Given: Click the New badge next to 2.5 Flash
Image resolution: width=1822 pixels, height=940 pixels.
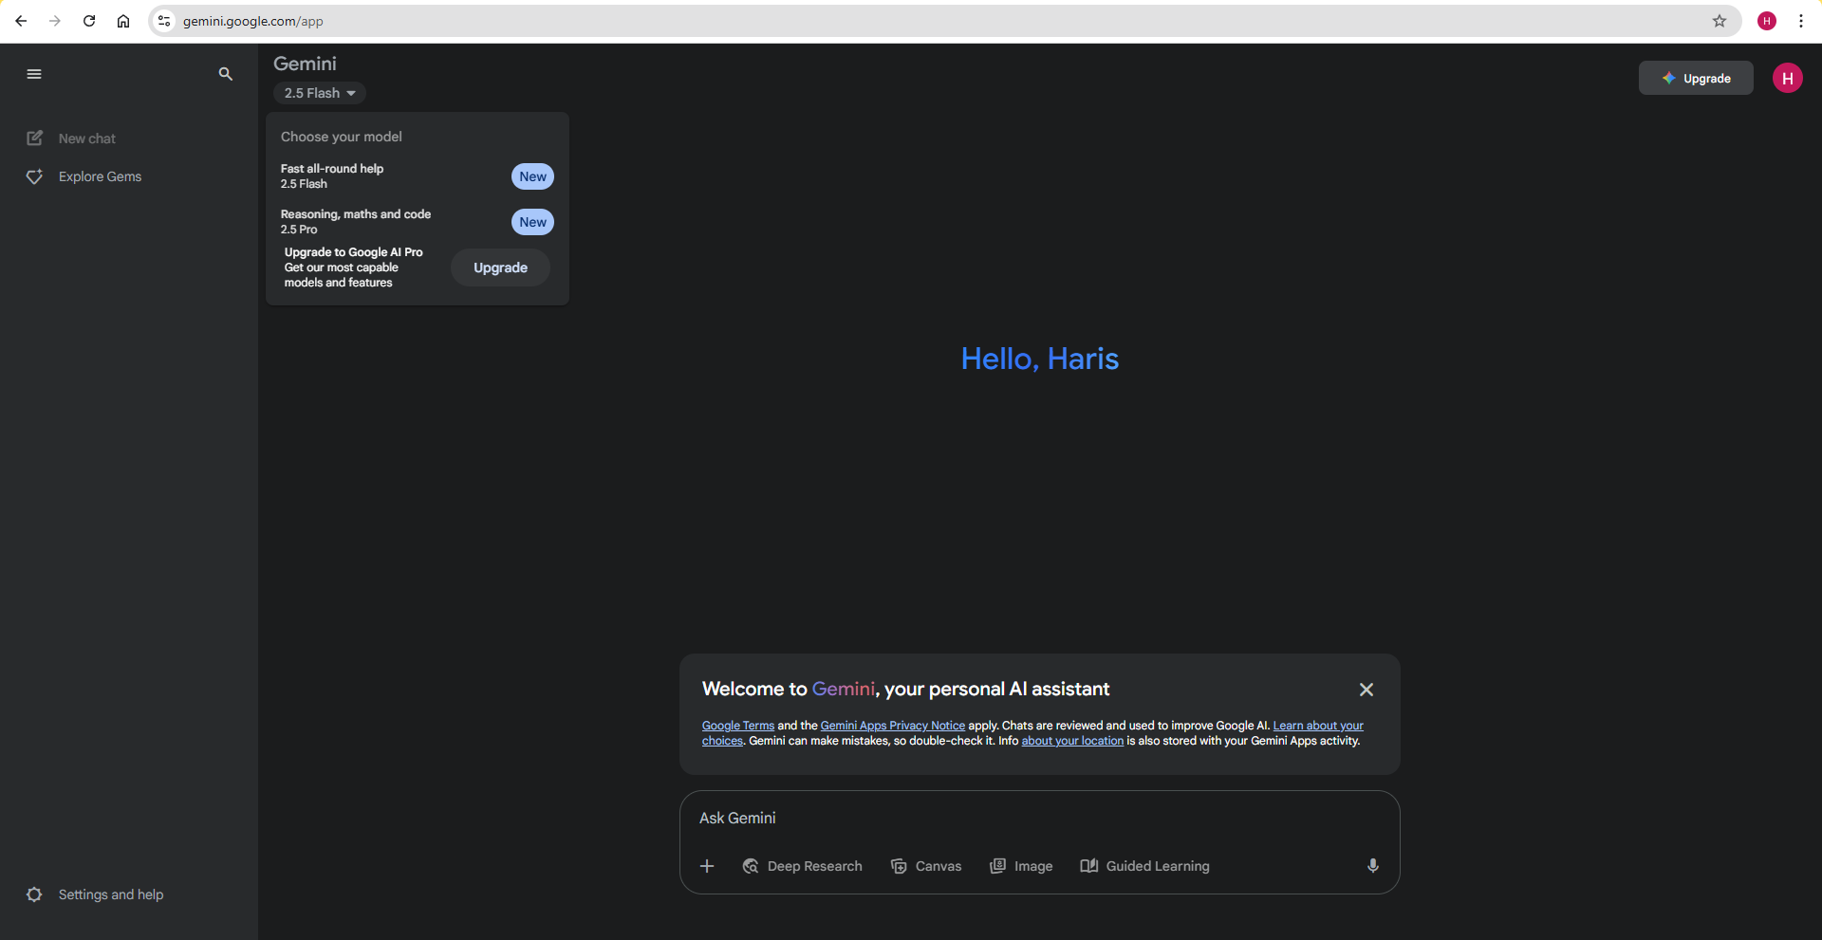Looking at the screenshot, I should click(x=532, y=176).
